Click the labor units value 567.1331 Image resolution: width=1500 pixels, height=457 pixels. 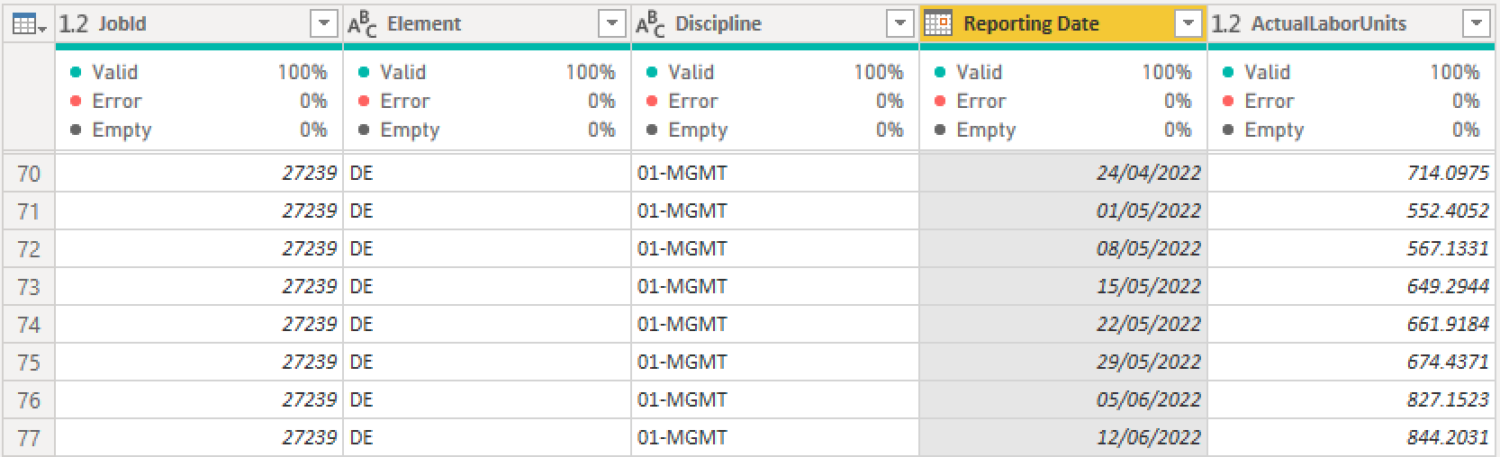tap(1351, 248)
